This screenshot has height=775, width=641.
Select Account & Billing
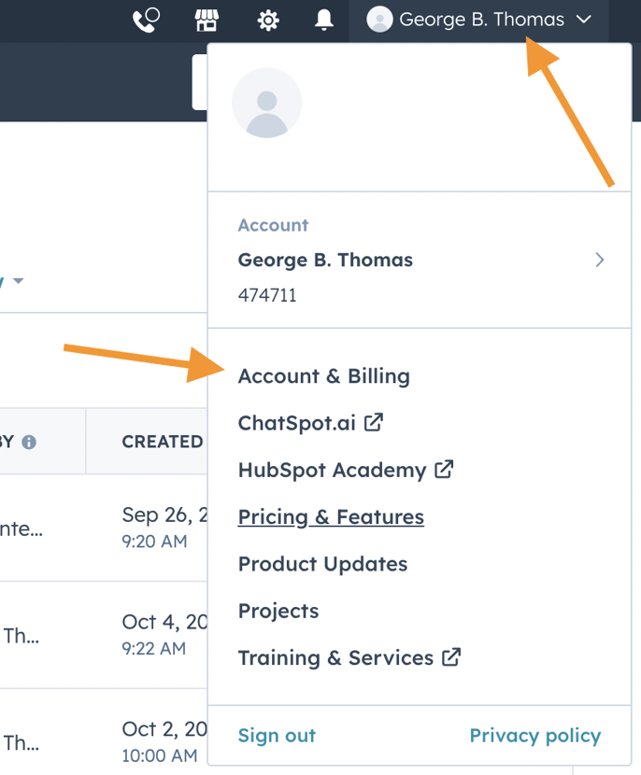tap(323, 376)
